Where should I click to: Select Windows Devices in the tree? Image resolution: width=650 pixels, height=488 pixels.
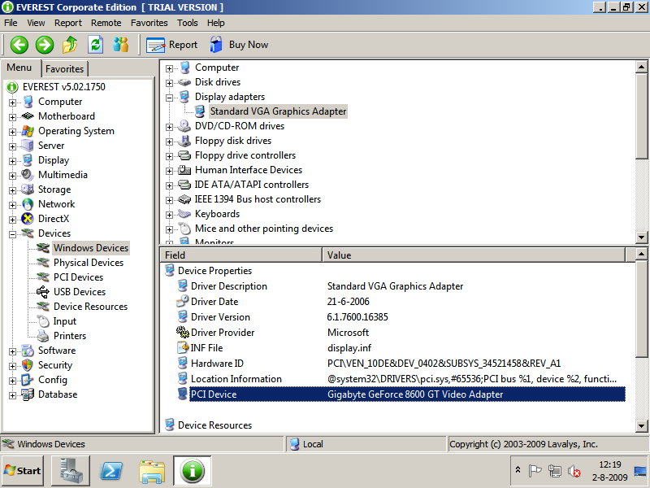pyautogui.click(x=91, y=248)
